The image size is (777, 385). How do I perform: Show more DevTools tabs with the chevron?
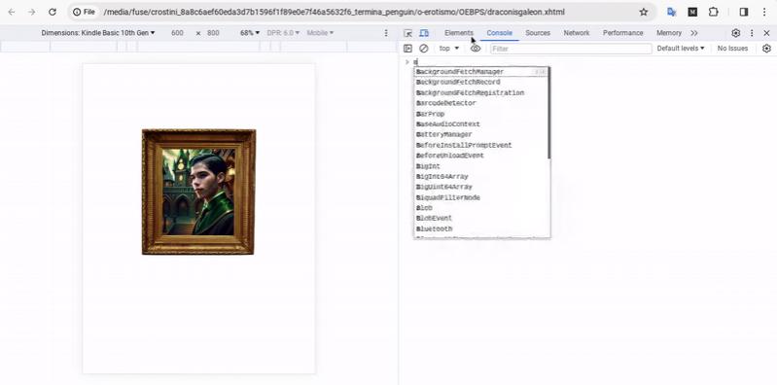click(693, 33)
